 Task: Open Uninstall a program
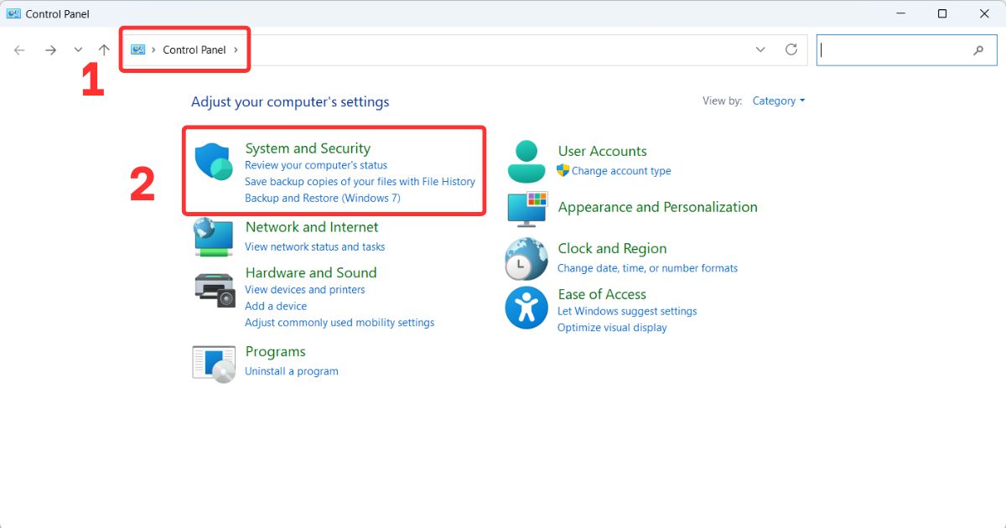[x=292, y=370]
